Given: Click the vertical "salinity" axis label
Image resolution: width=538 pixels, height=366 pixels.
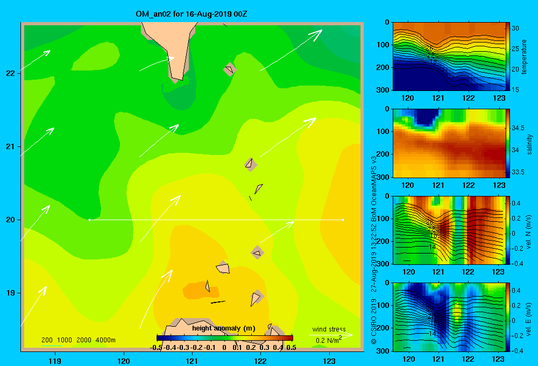Looking at the screenshot, I should point(529,144).
